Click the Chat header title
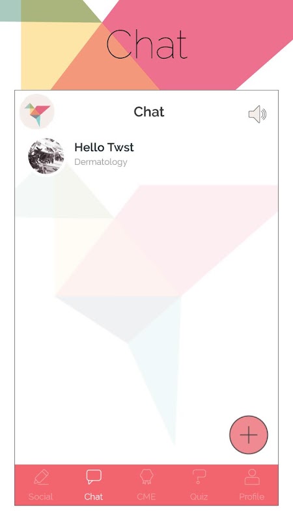The image size is (293, 521). 149,111
